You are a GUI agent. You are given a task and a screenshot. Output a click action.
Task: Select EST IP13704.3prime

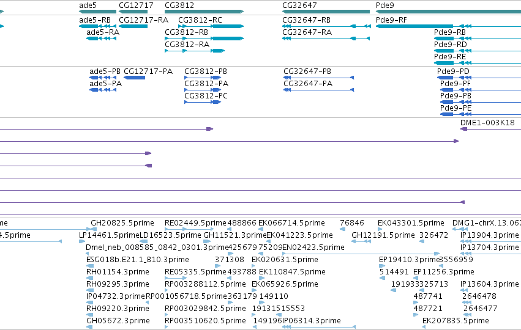point(489,248)
